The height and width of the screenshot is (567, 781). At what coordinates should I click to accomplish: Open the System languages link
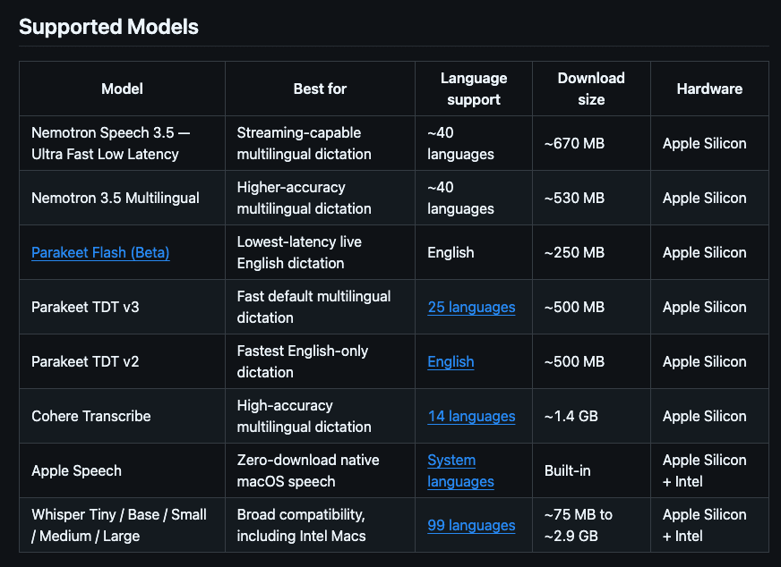[x=460, y=471]
